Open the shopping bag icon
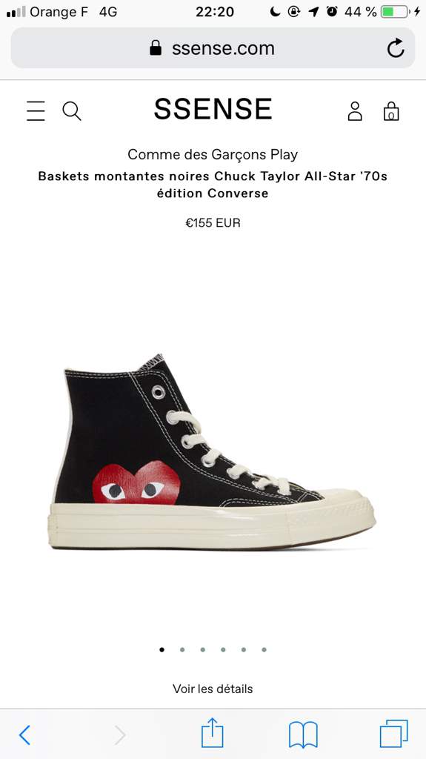The image size is (426, 759). [391, 111]
